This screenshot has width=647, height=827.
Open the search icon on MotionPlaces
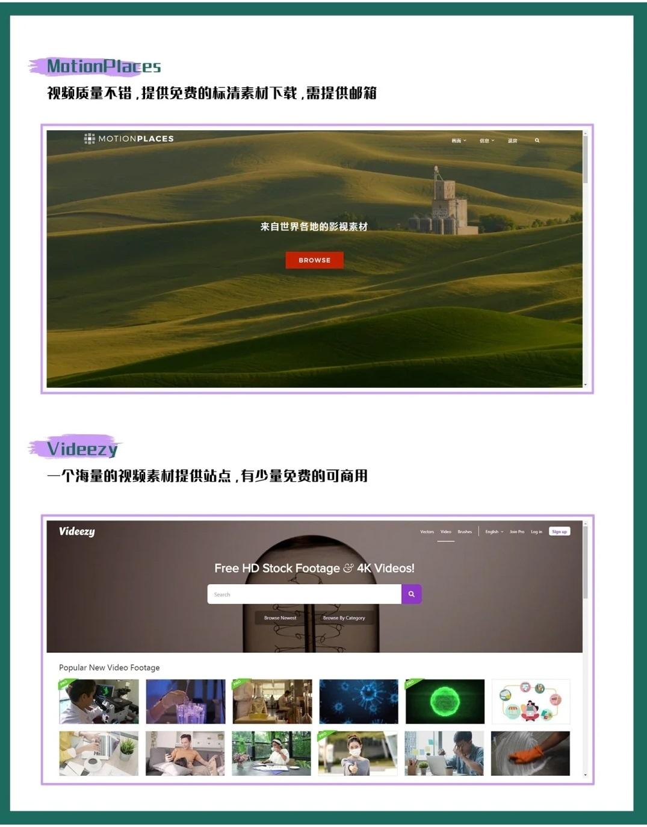coord(537,140)
